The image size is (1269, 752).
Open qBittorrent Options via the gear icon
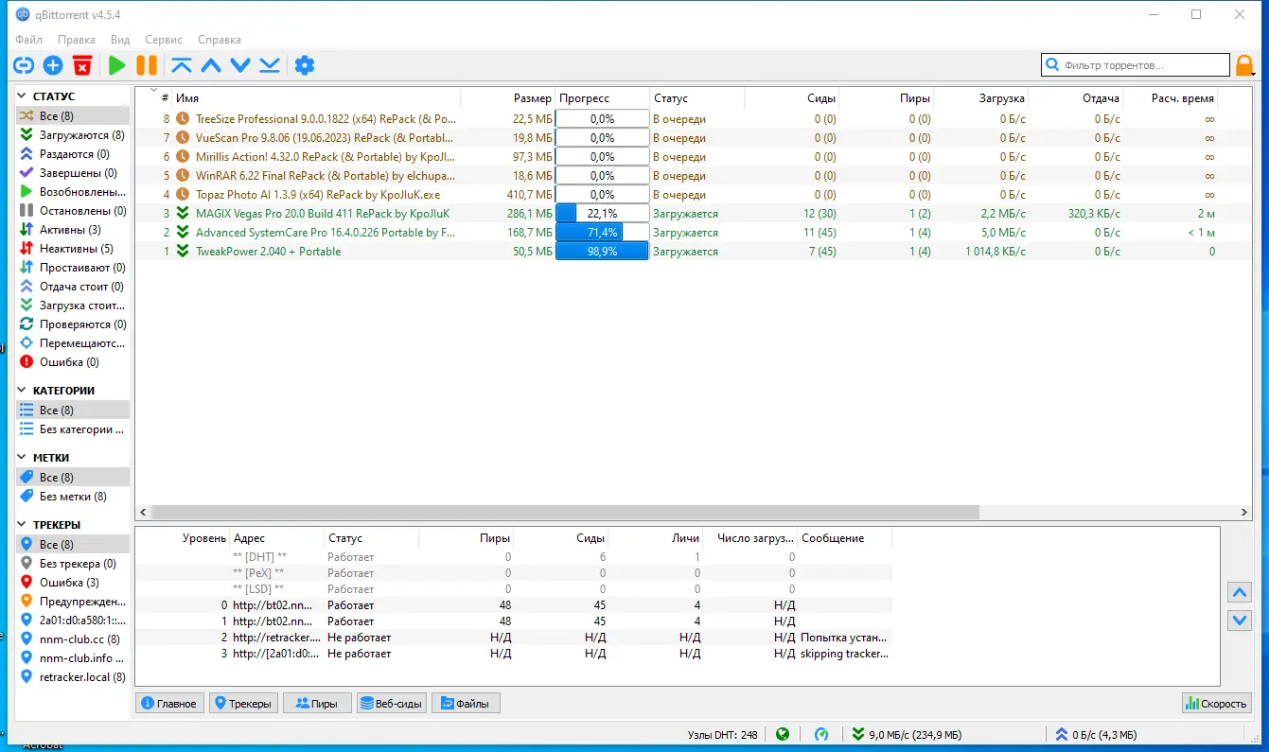(x=304, y=65)
